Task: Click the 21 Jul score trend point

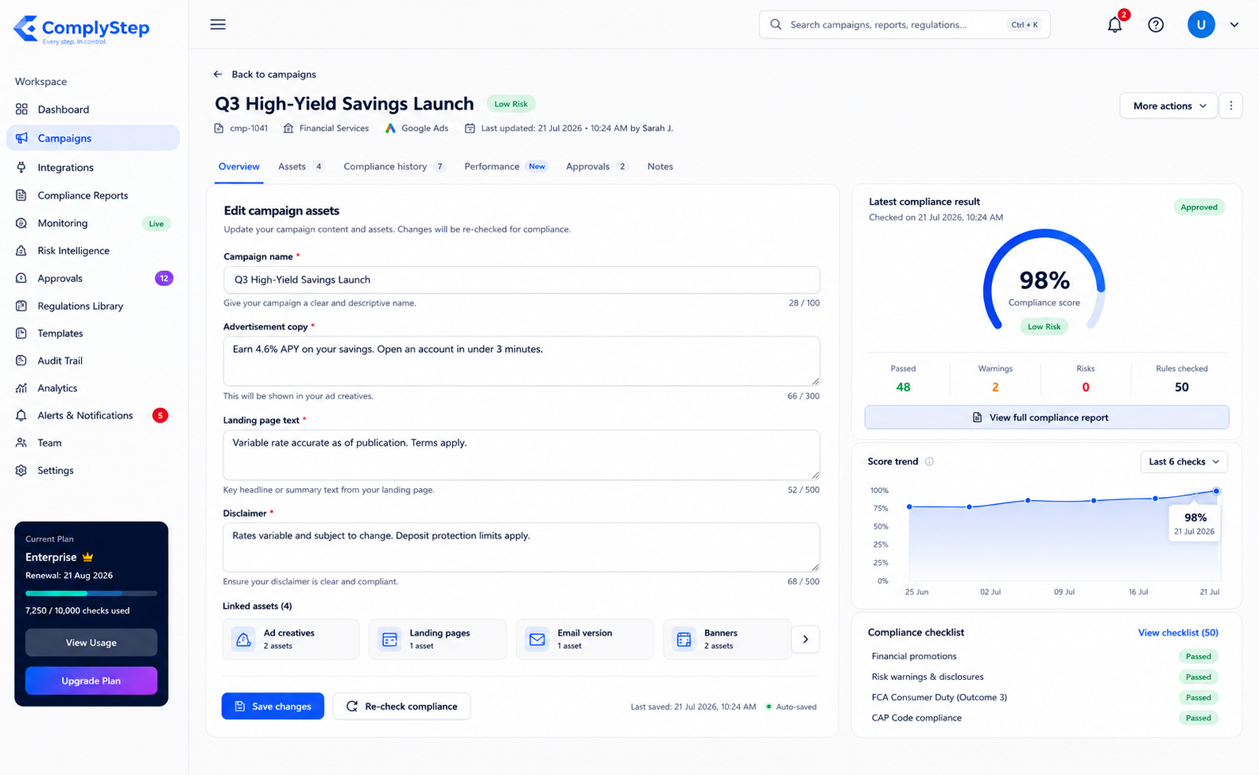Action: 1216,491
